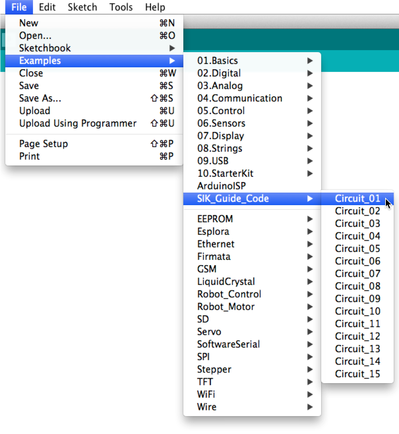Expand the Stepper library examples
Screen dimensions: 399x434
pyautogui.click(x=252, y=369)
